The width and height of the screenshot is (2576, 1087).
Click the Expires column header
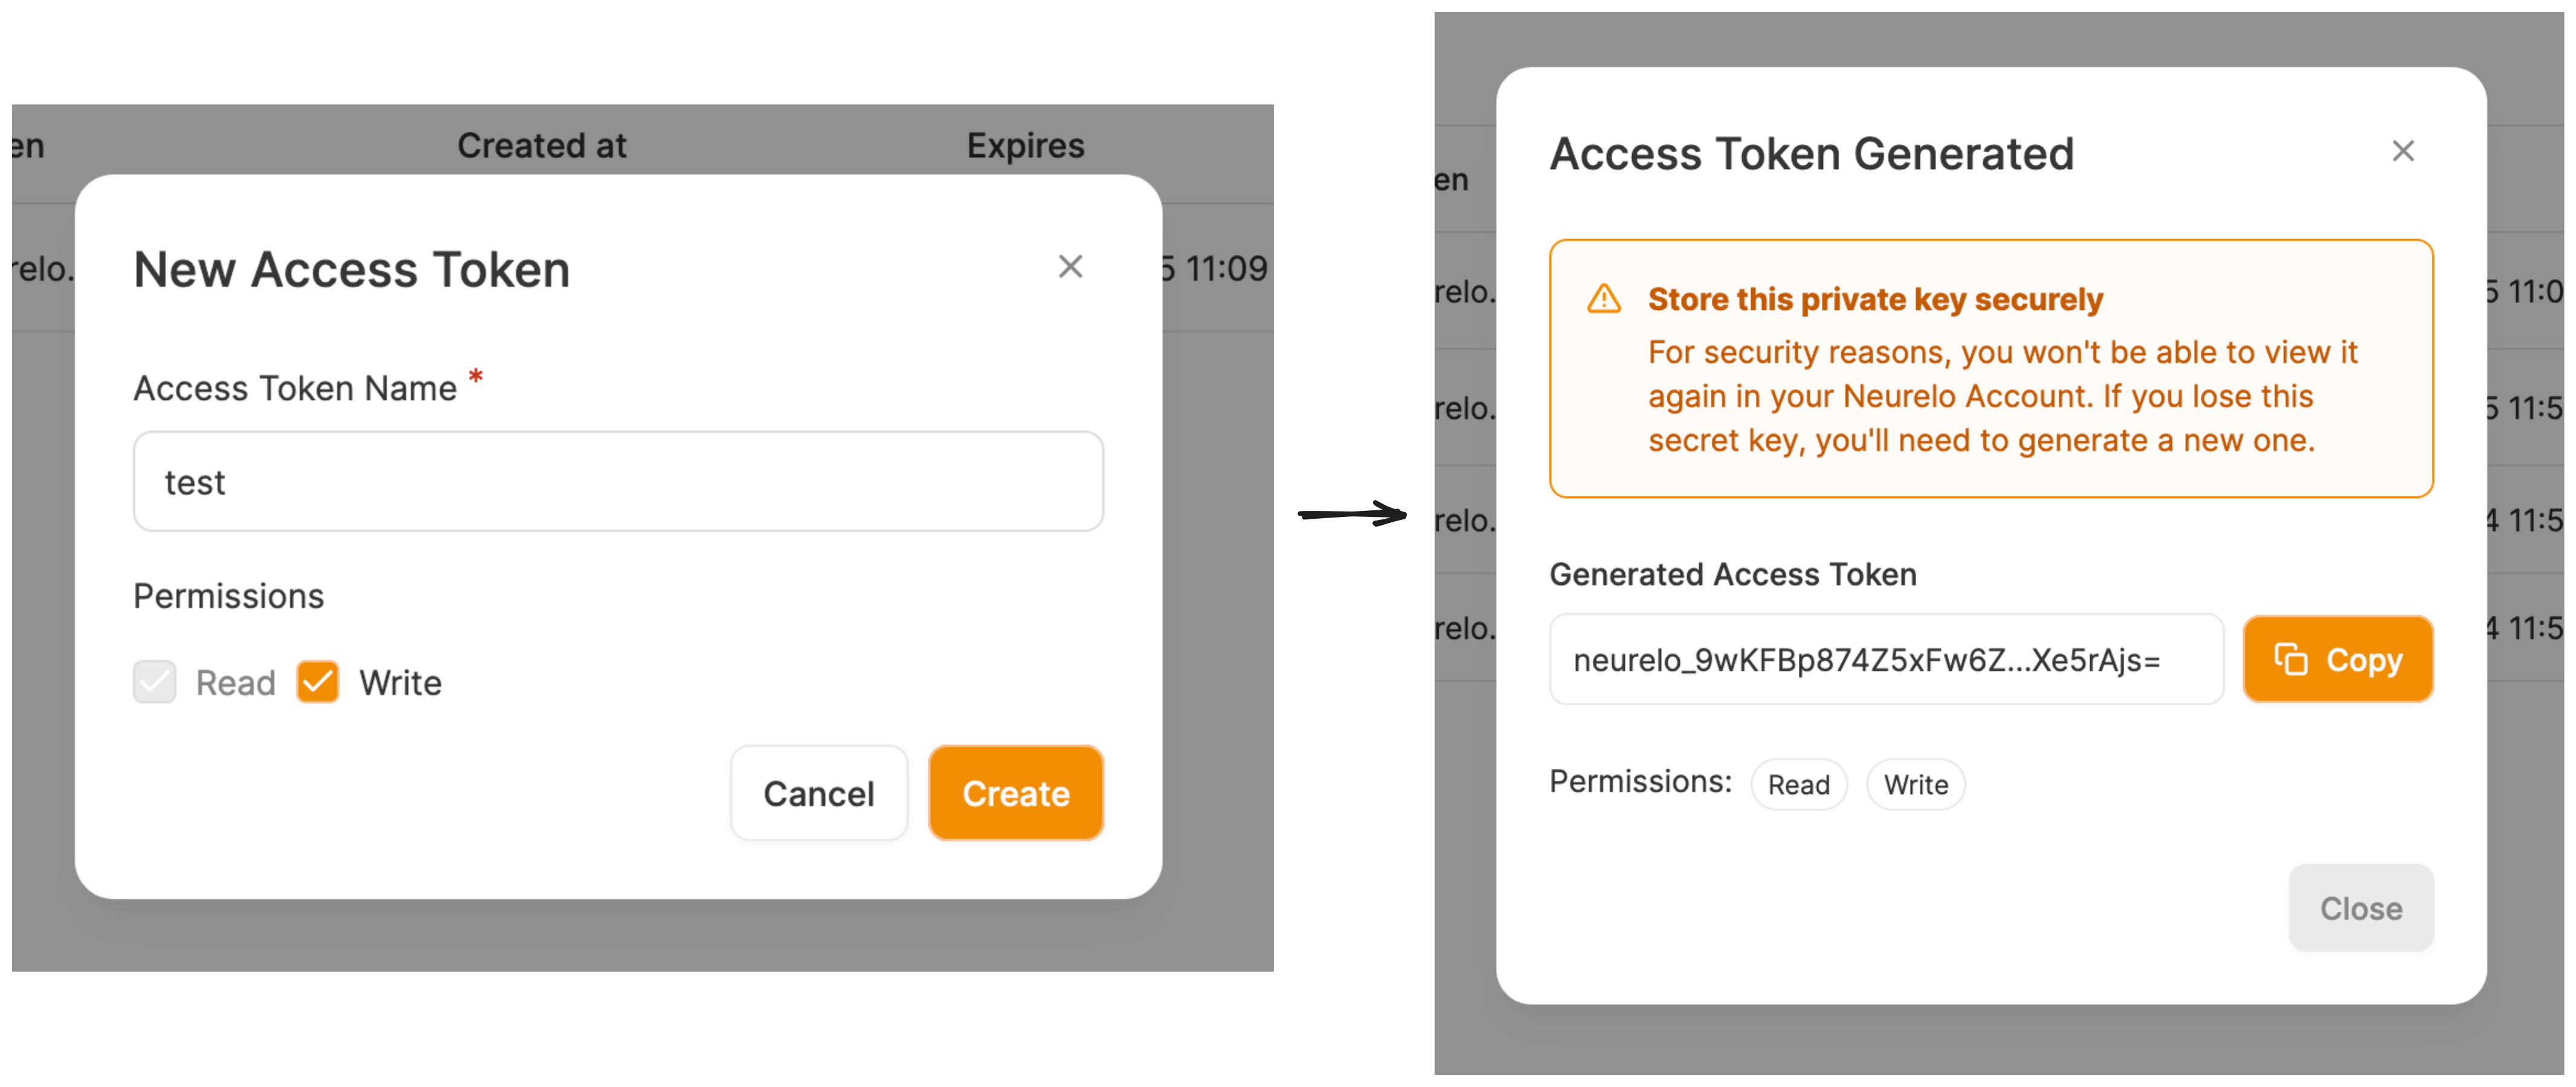coord(1025,146)
